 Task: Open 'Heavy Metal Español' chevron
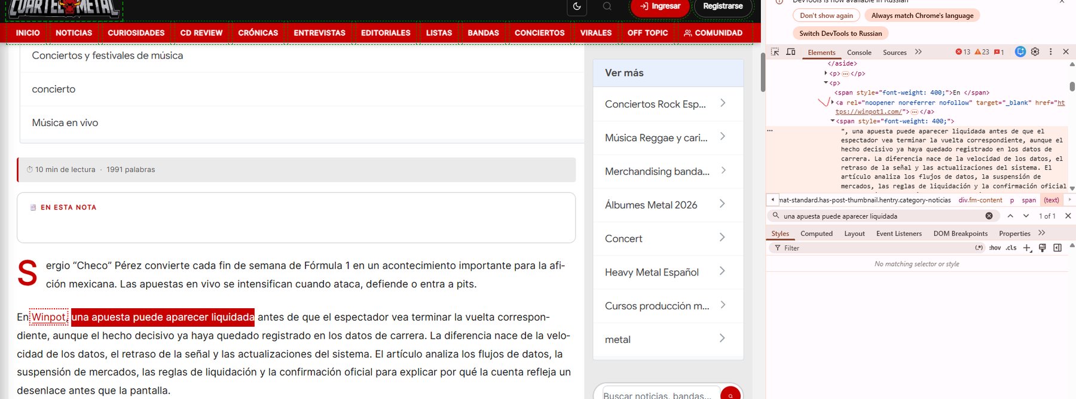723,271
